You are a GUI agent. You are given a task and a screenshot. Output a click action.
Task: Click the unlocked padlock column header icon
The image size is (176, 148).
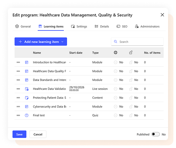[131, 52]
